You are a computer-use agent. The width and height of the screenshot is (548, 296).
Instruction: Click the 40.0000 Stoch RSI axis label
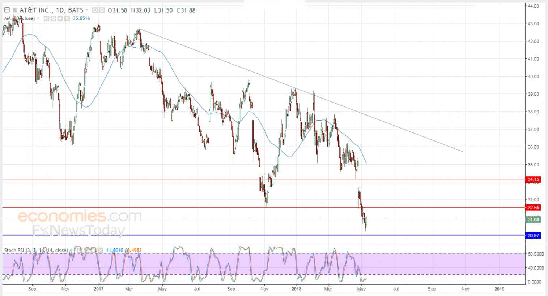[536, 268]
